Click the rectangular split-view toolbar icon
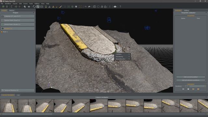Image resolution: width=208 pixels, height=117 pixels. (x=42, y=6)
